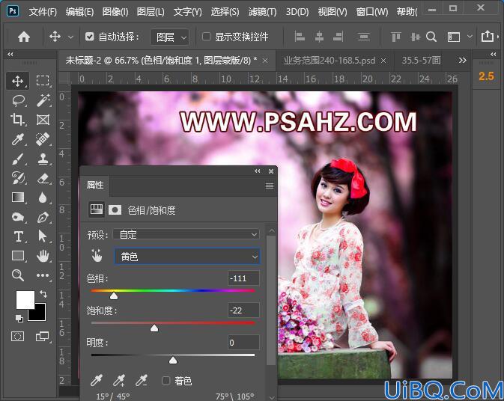Collapse the toolbox panel double arrows
The height and width of the screenshot is (401, 504).
(x=10, y=55)
